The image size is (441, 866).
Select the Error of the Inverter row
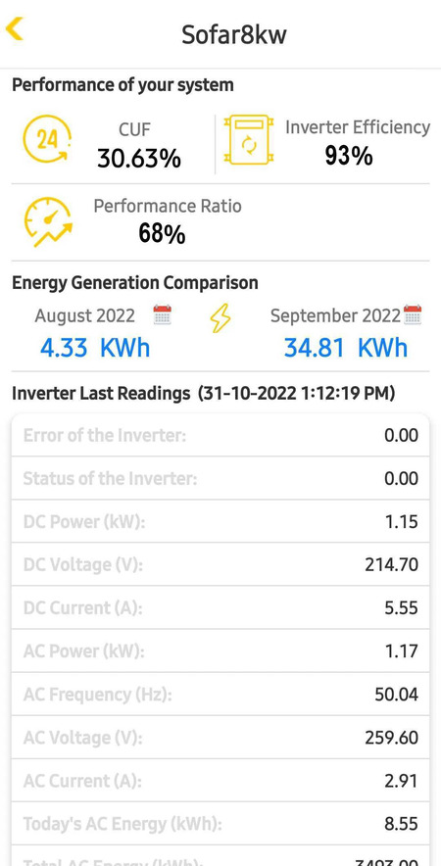coord(220,435)
